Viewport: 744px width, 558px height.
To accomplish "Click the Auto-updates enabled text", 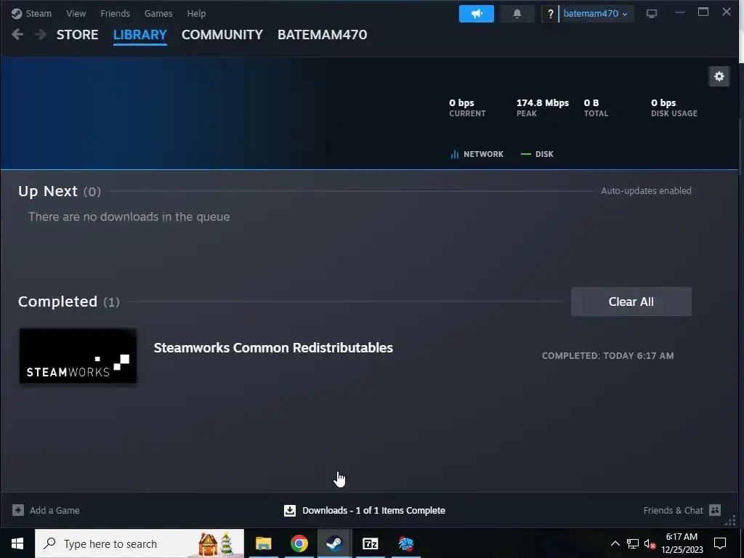I will (646, 191).
